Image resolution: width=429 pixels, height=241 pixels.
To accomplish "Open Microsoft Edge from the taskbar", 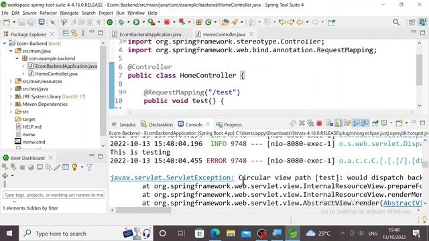I will pyautogui.click(x=215, y=234).
